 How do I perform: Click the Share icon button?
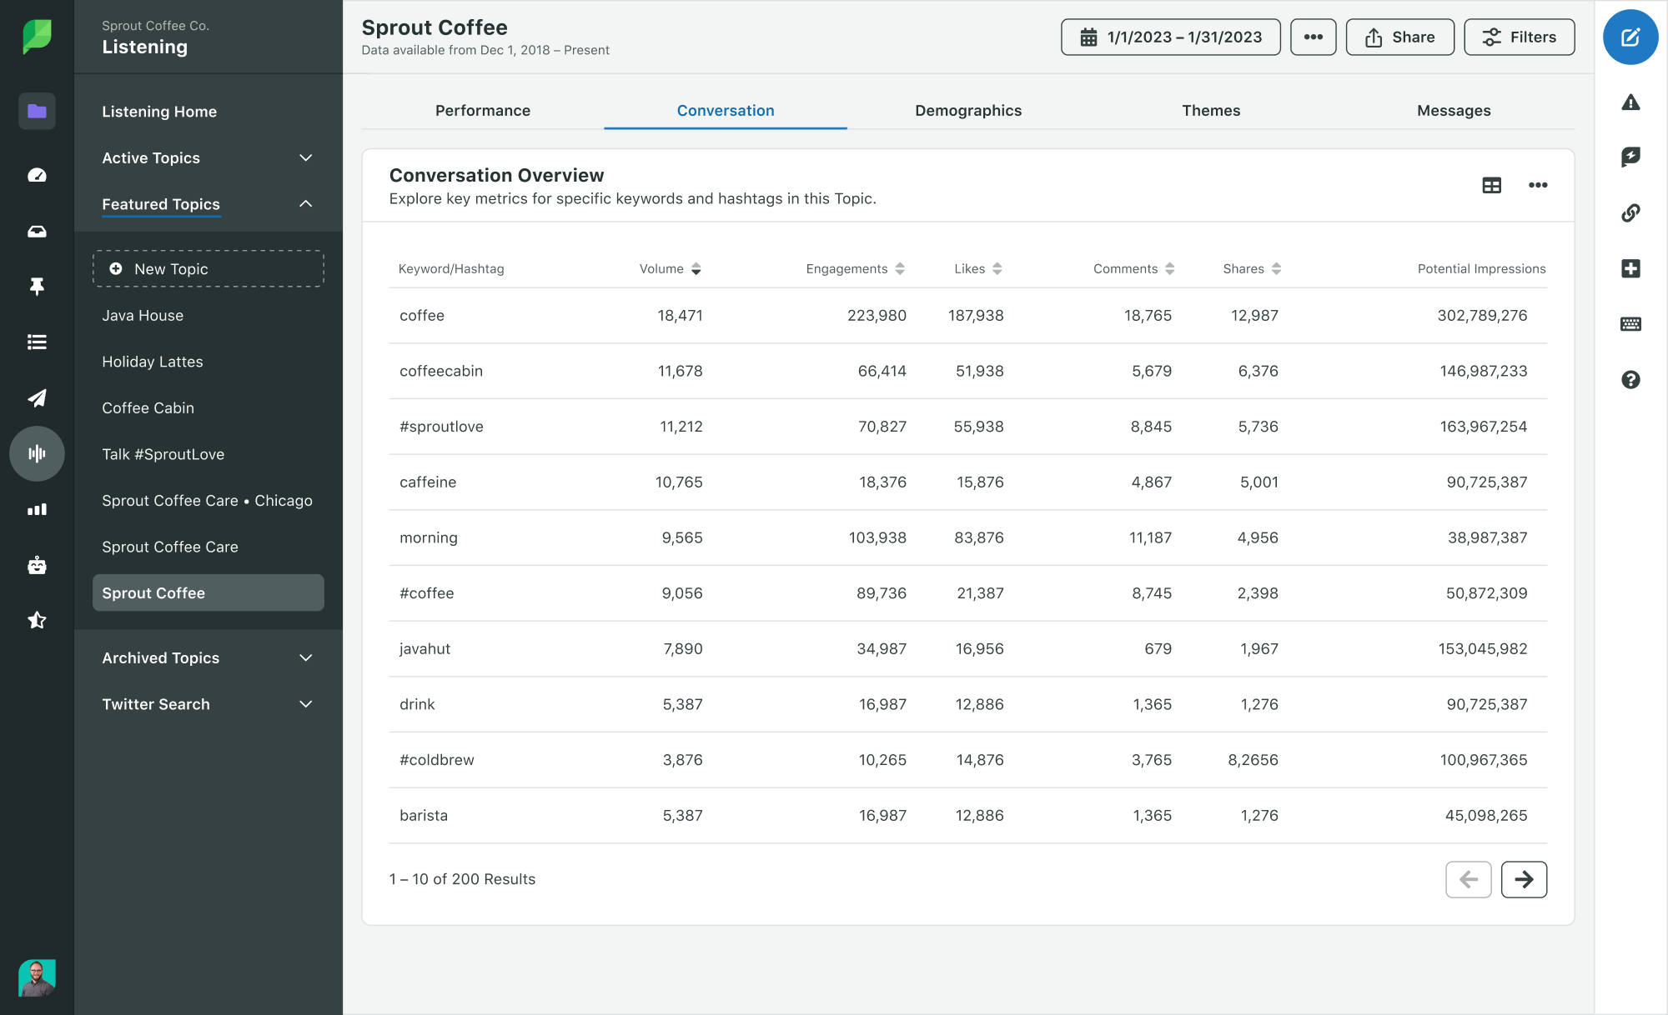(1400, 38)
